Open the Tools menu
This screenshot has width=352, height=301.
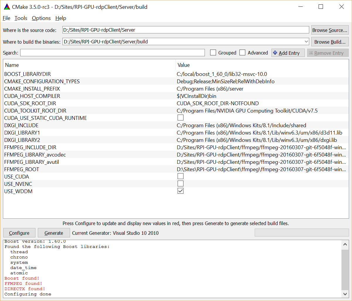click(x=21, y=18)
